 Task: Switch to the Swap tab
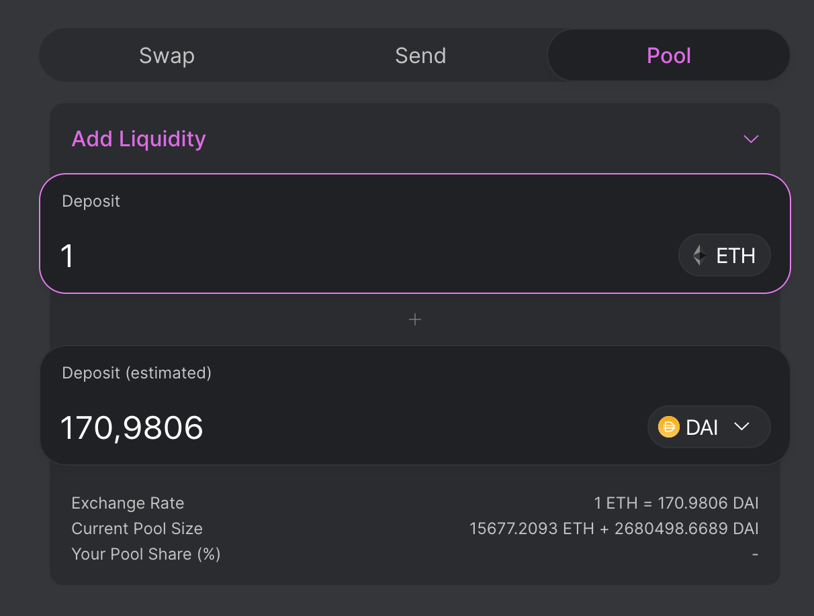point(167,55)
